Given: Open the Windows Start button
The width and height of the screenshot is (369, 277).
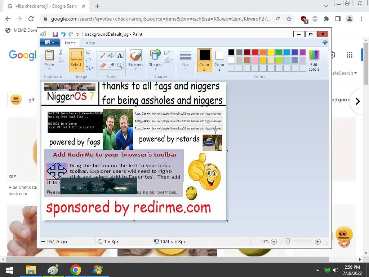Looking at the screenshot, I should pos(9,270).
